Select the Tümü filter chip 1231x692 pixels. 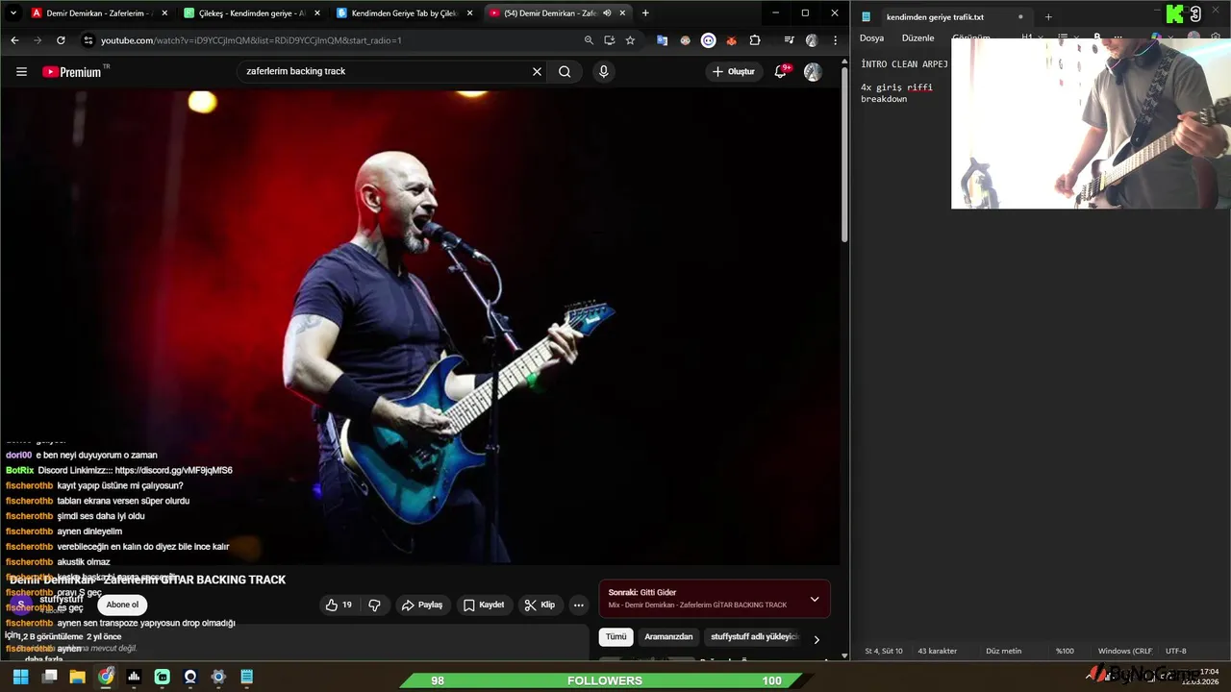tap(615, 636)
